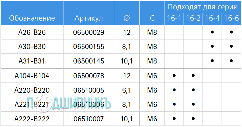242x127 pixels.
Task: Click the 16-1 dot in row A104-B104
Action: [174, 76]
